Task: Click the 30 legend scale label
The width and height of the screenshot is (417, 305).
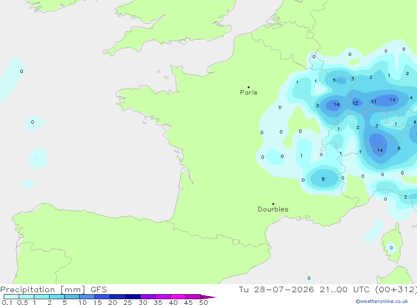Action: pos(143,303)
